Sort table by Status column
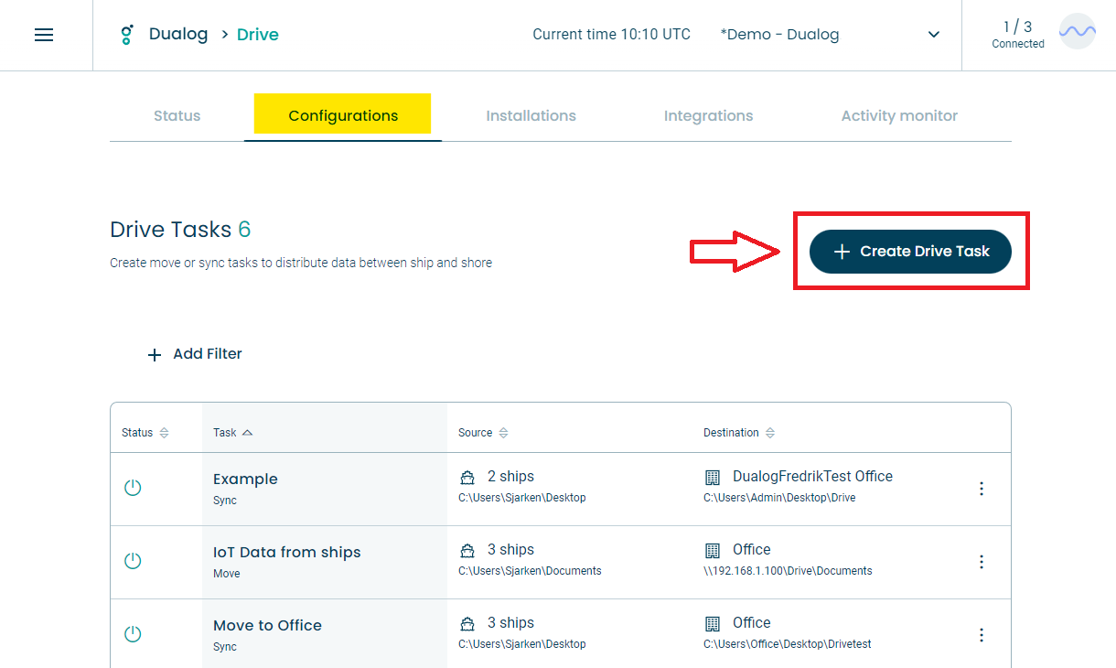 146,433
